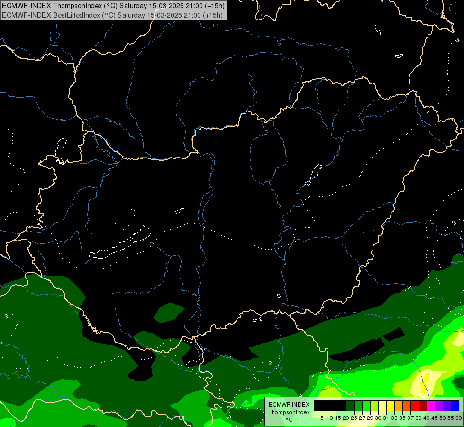464x427 pixels.
Task: Click the contour label 4 on the map
Action: tap(458, 40)
